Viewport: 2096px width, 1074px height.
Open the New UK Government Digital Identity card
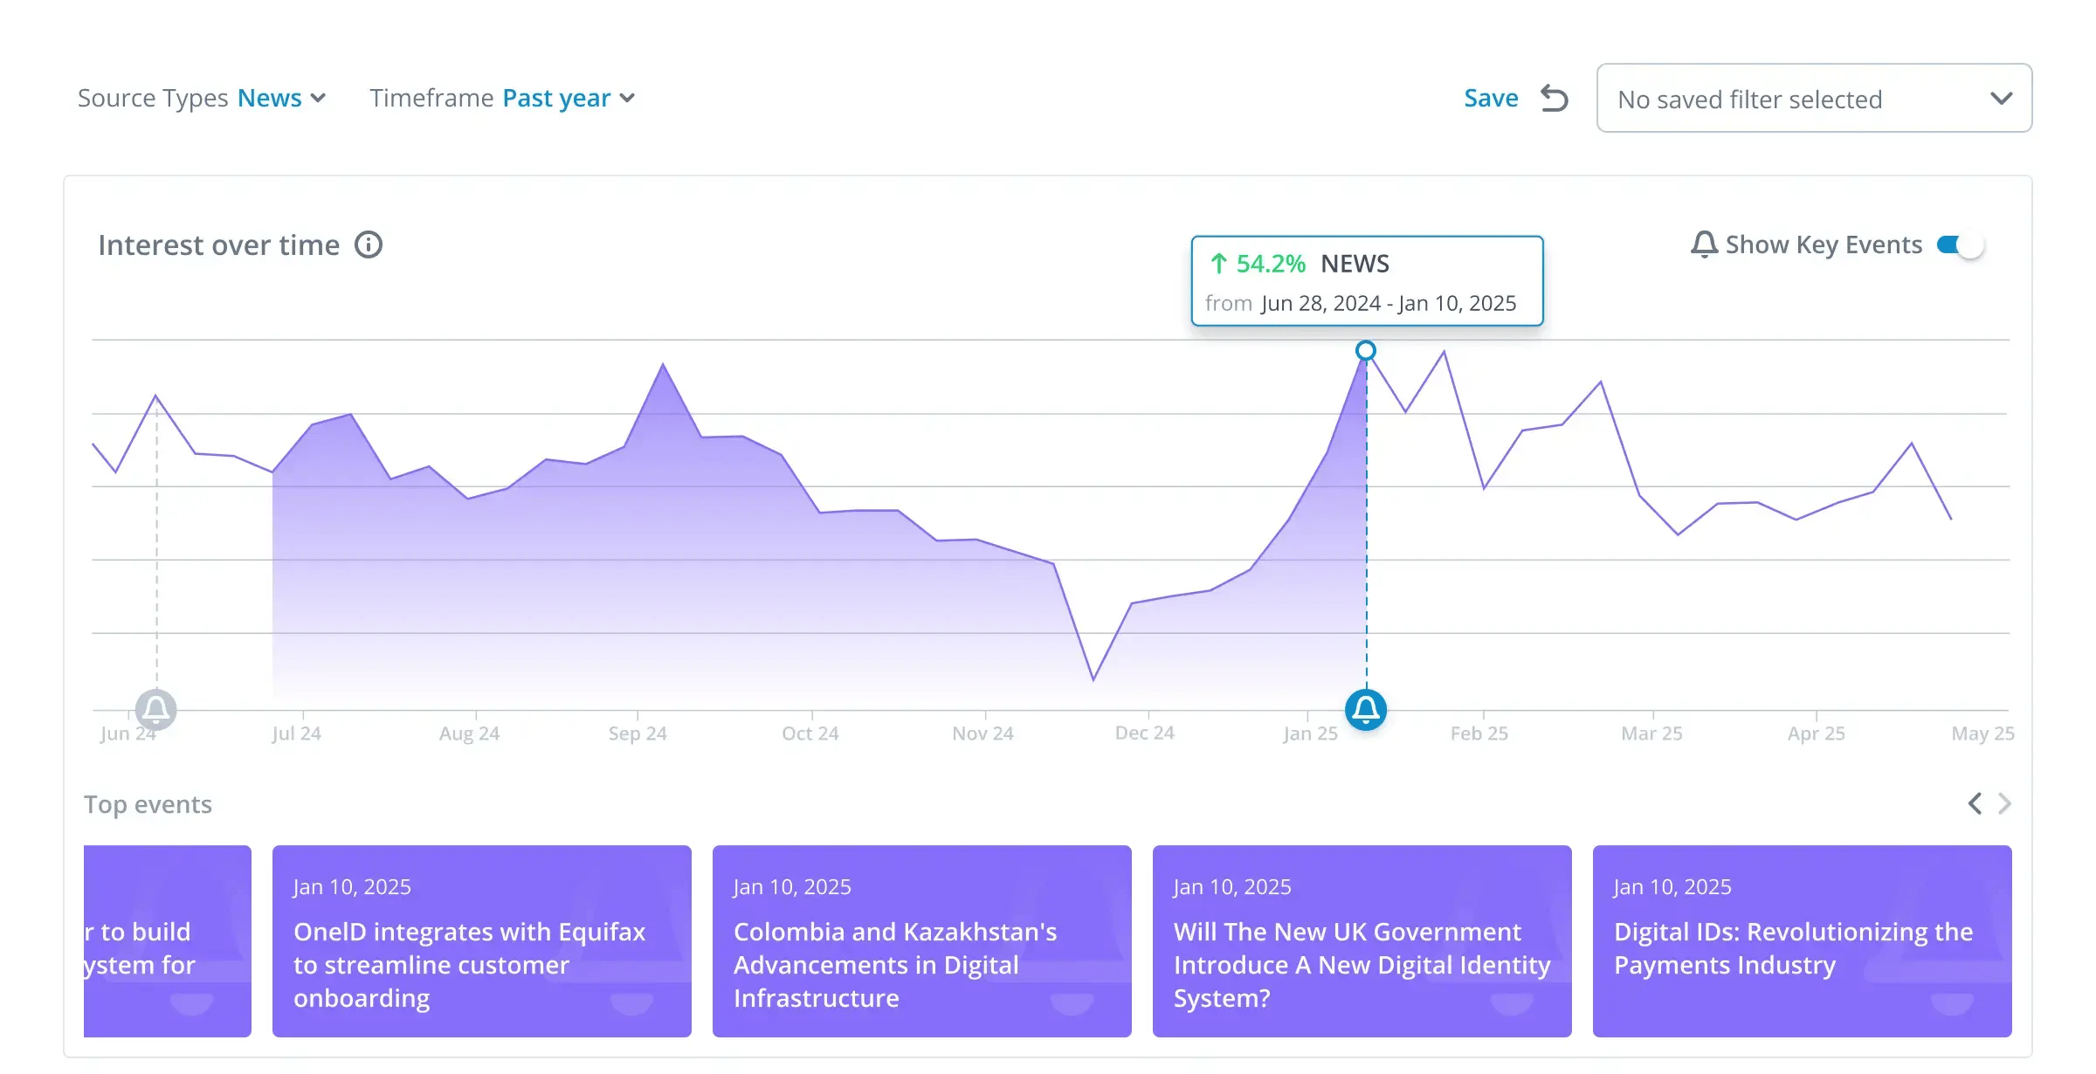(1362, 941)
